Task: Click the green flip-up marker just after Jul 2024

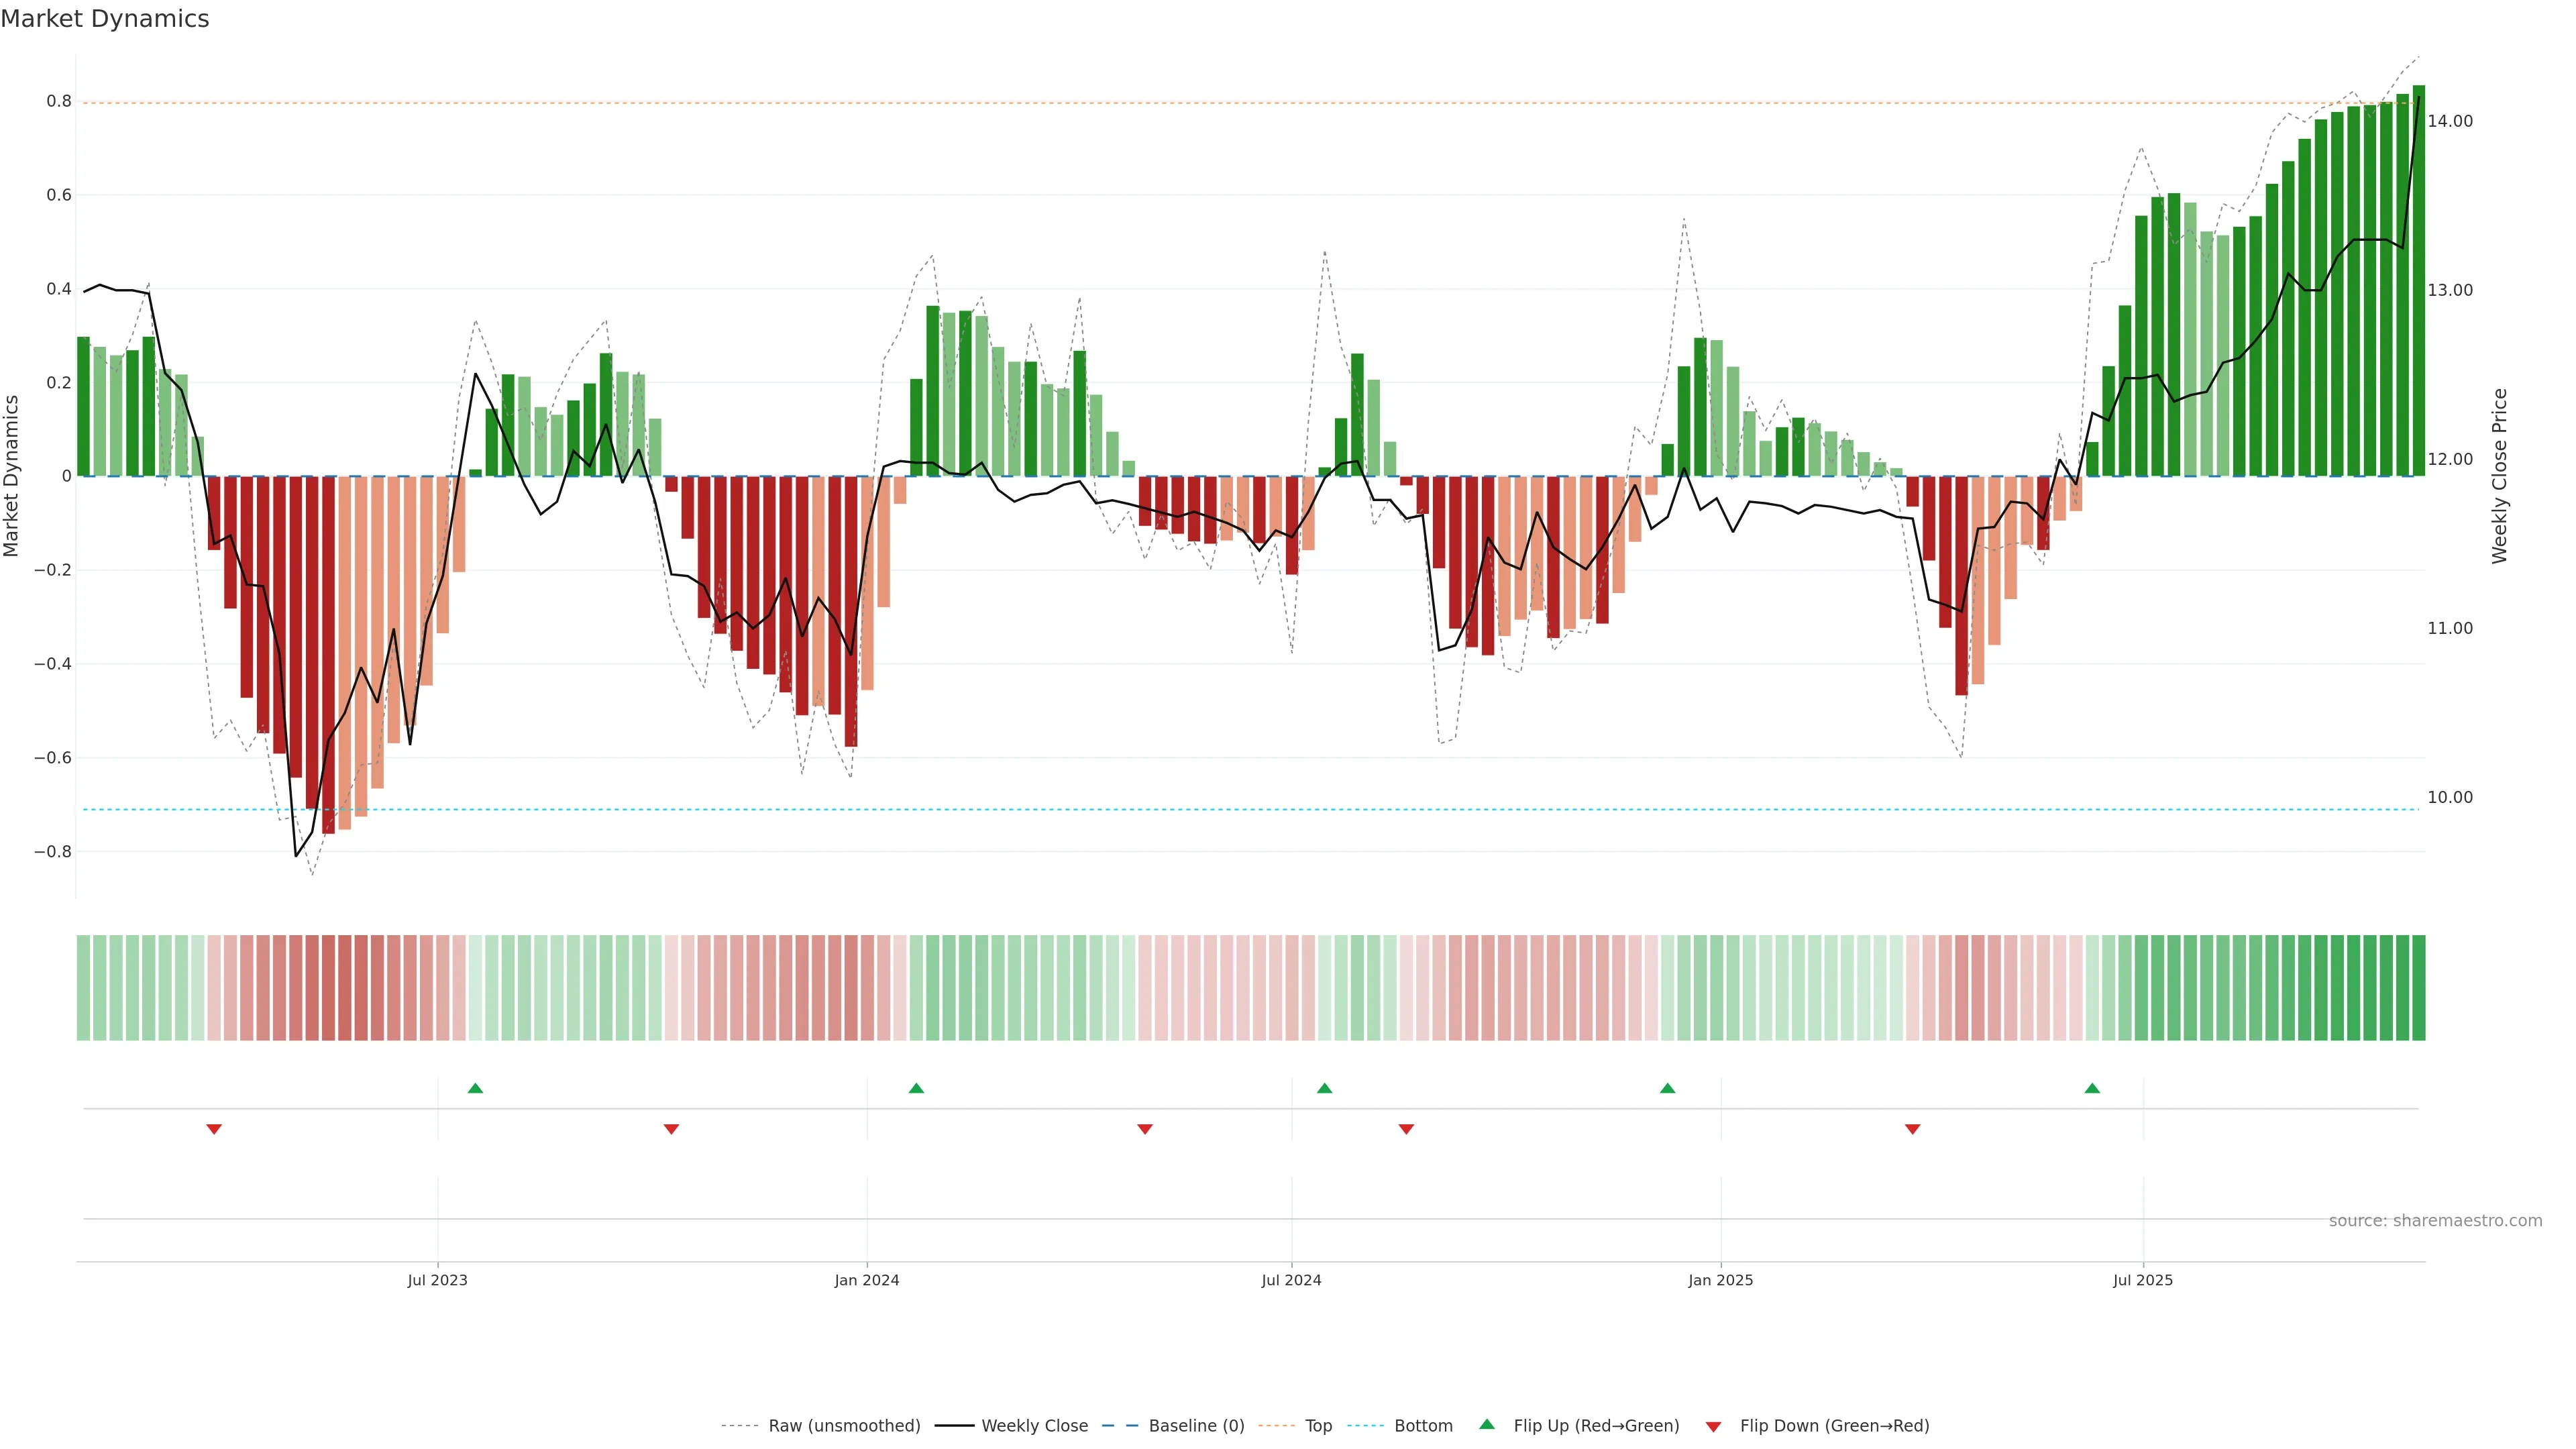Action: pos(1324,1088)
